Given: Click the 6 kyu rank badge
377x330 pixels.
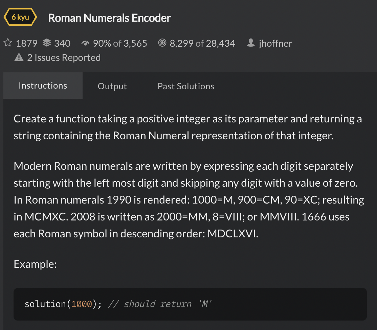Looking at the screenshot, I should (20, 17).
